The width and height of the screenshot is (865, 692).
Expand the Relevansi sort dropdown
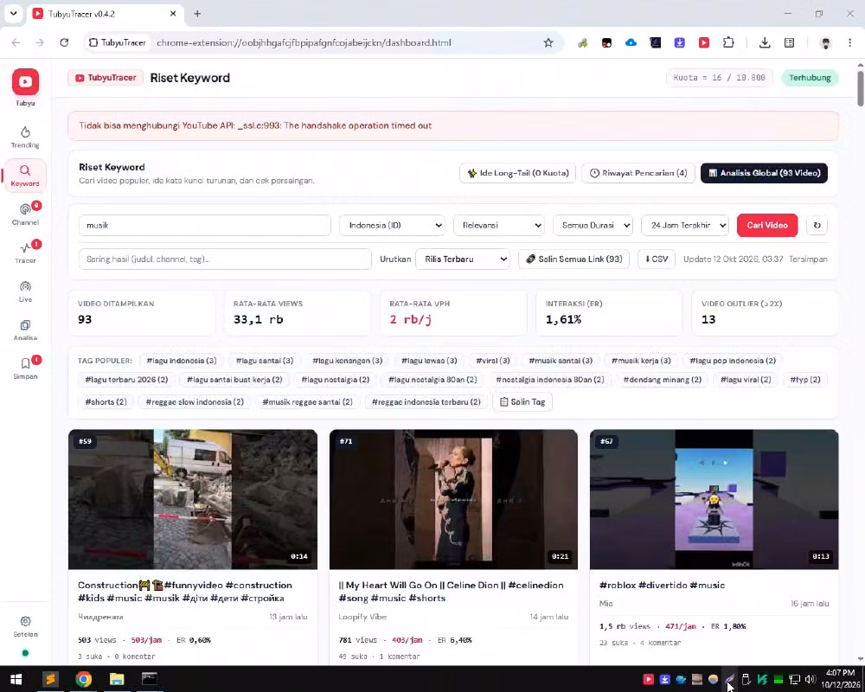click(x=499, y=225)
